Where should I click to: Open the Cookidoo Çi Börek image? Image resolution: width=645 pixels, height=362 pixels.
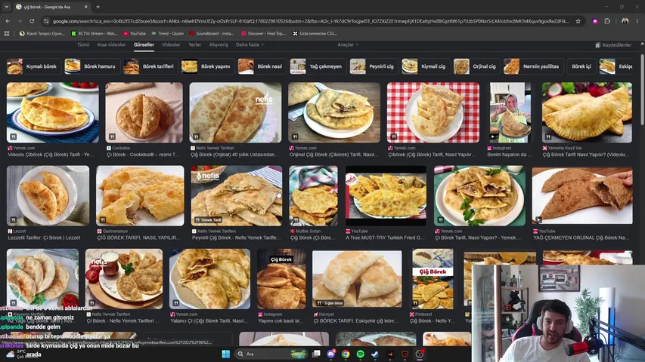[144, 112]
